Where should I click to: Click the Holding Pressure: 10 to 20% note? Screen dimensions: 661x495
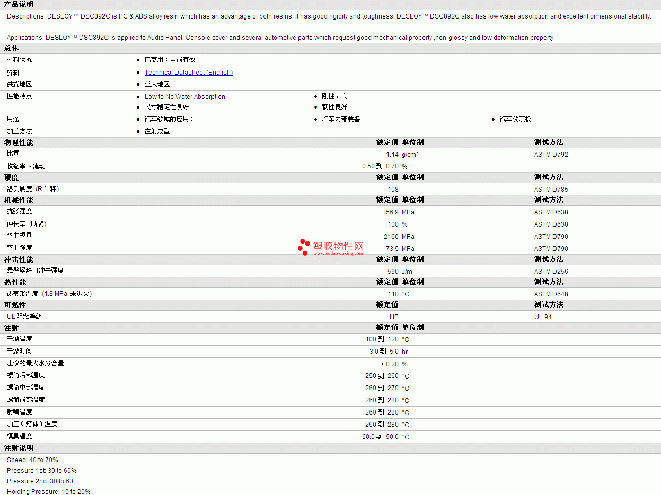pos(49,492)
